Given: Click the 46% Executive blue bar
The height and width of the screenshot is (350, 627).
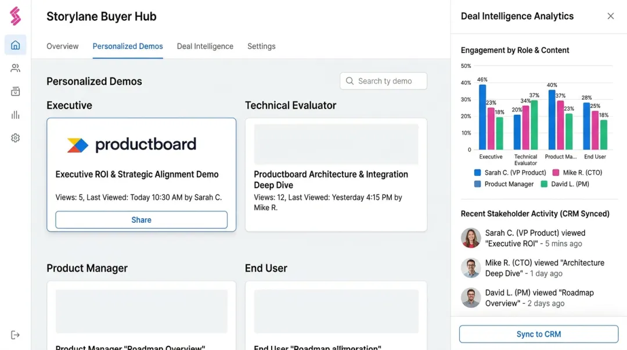Looking at the screenshot, I should 482,117.
